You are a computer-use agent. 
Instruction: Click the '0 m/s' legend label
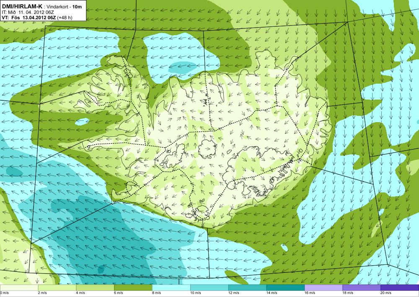pos(4,293)
